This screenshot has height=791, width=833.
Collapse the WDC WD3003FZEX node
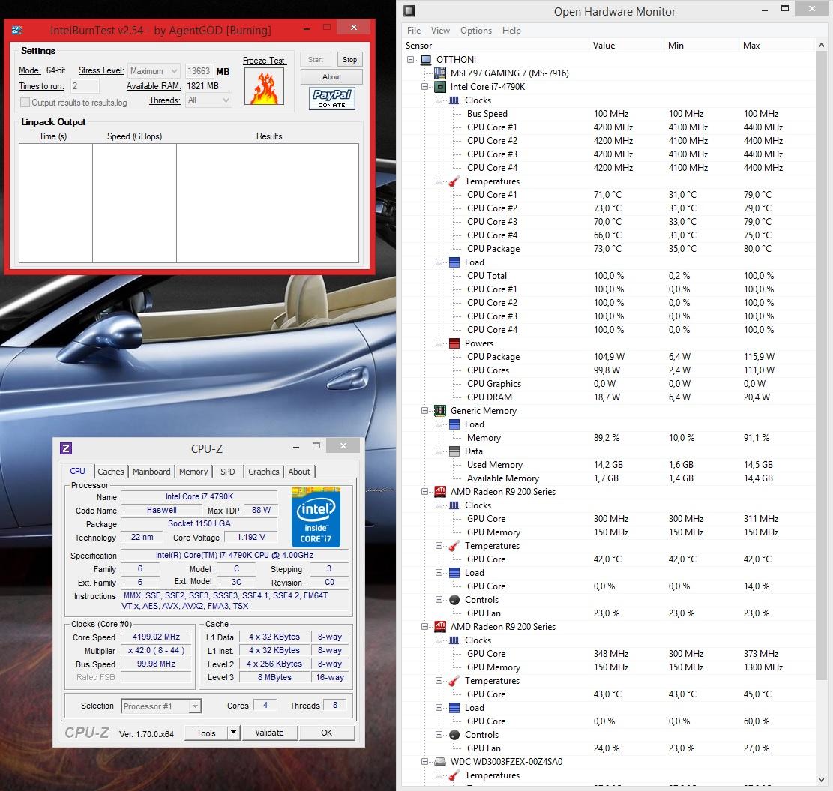tap(424, 762)
